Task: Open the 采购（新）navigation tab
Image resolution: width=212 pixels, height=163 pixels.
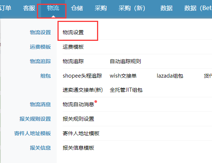Action: coord(132,8)
